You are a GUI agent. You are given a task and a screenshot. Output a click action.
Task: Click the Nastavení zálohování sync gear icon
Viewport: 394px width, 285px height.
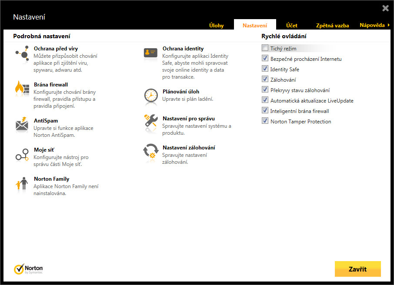(151, 151)
